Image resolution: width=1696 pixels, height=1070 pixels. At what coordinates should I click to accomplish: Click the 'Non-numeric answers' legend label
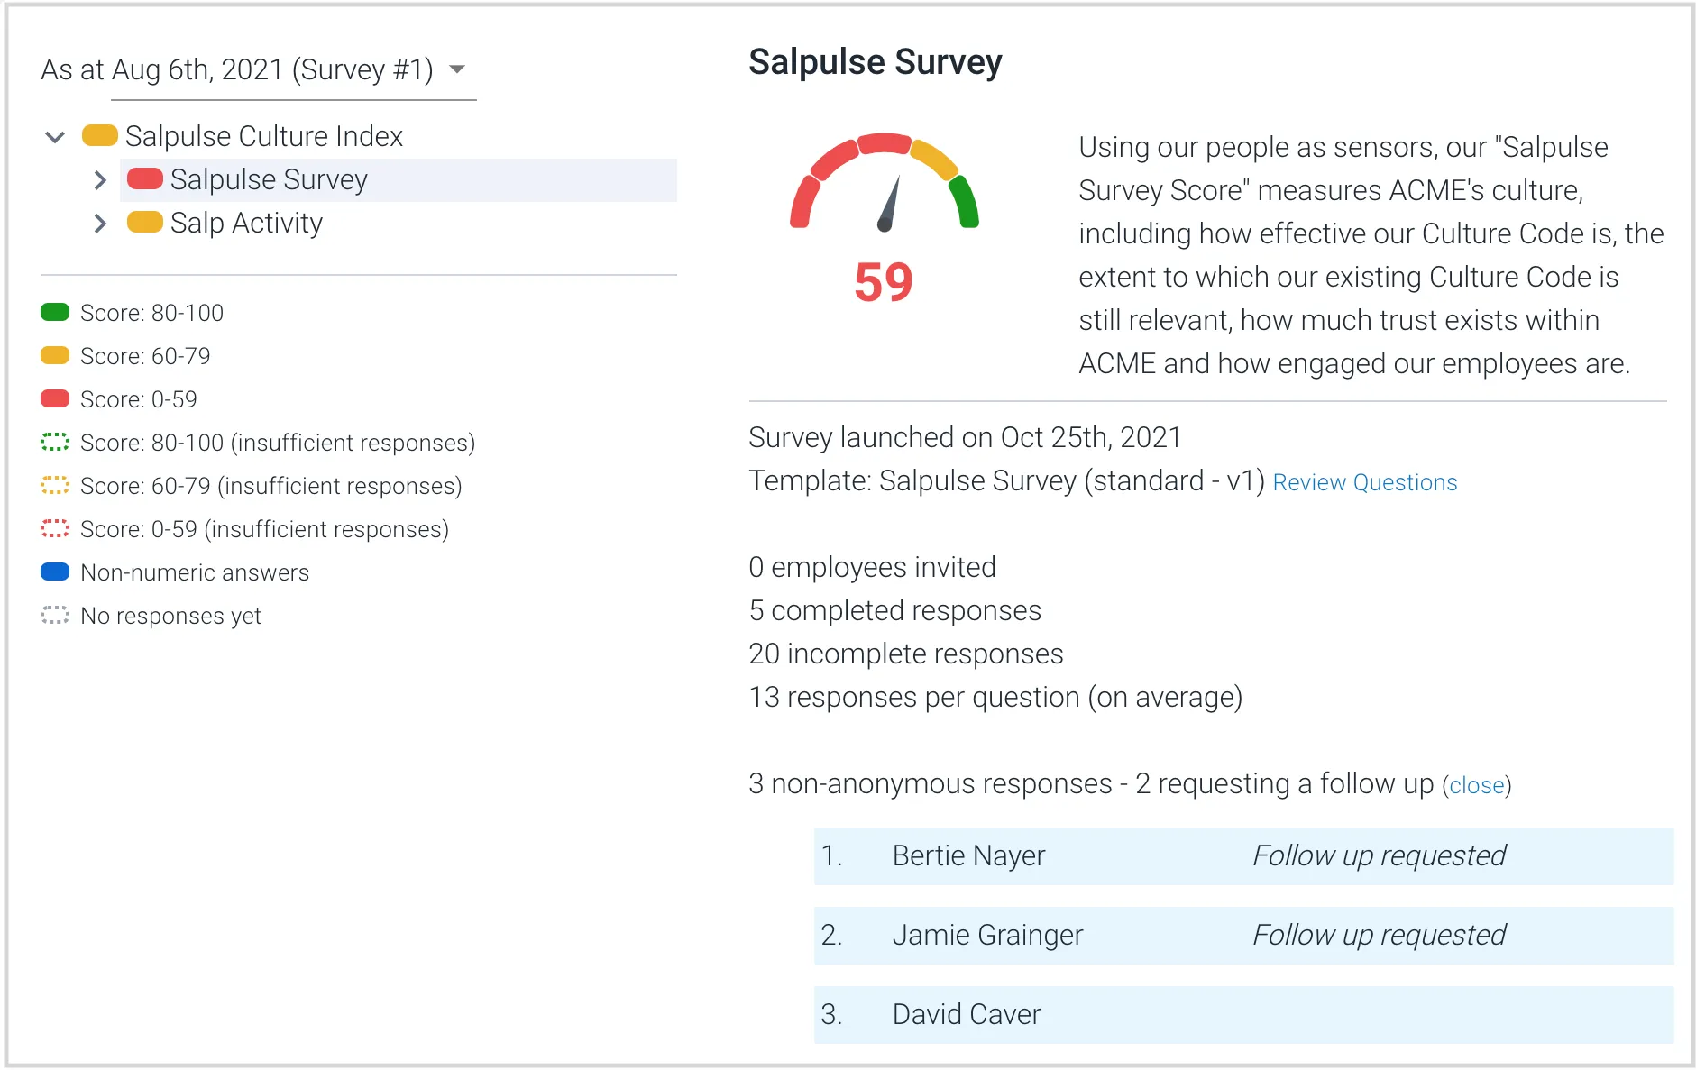[x=195, y=572]
